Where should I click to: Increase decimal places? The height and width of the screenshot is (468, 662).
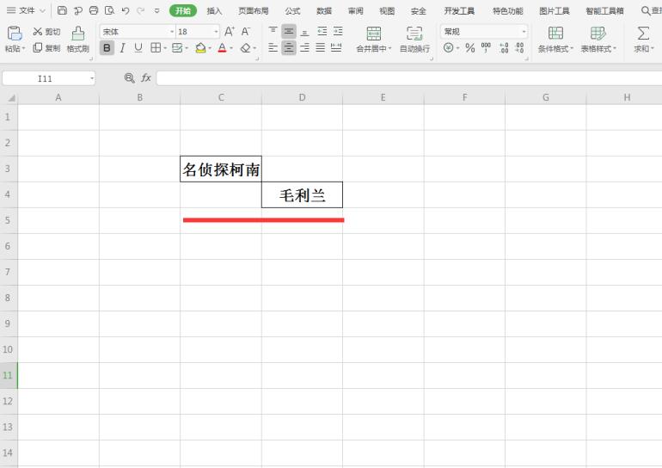504,47
